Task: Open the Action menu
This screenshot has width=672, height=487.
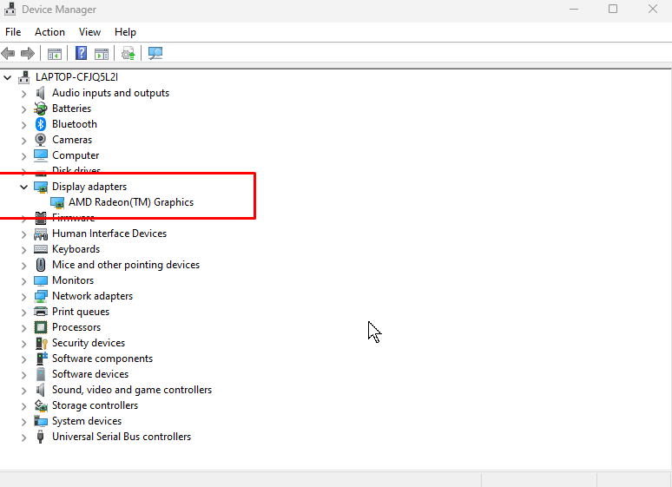Action: click(49, 32)
